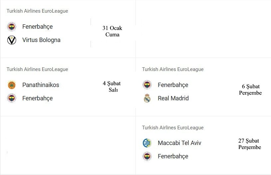Click the 4 Şubat Salı date
Screen dimensions: 271x175
112,87
